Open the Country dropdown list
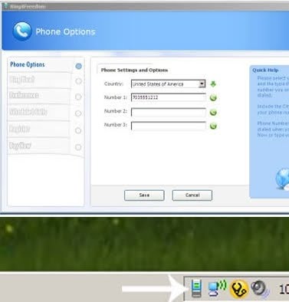Image resolution: width=289 pixels, height=302 pixels. coord(169,84)
